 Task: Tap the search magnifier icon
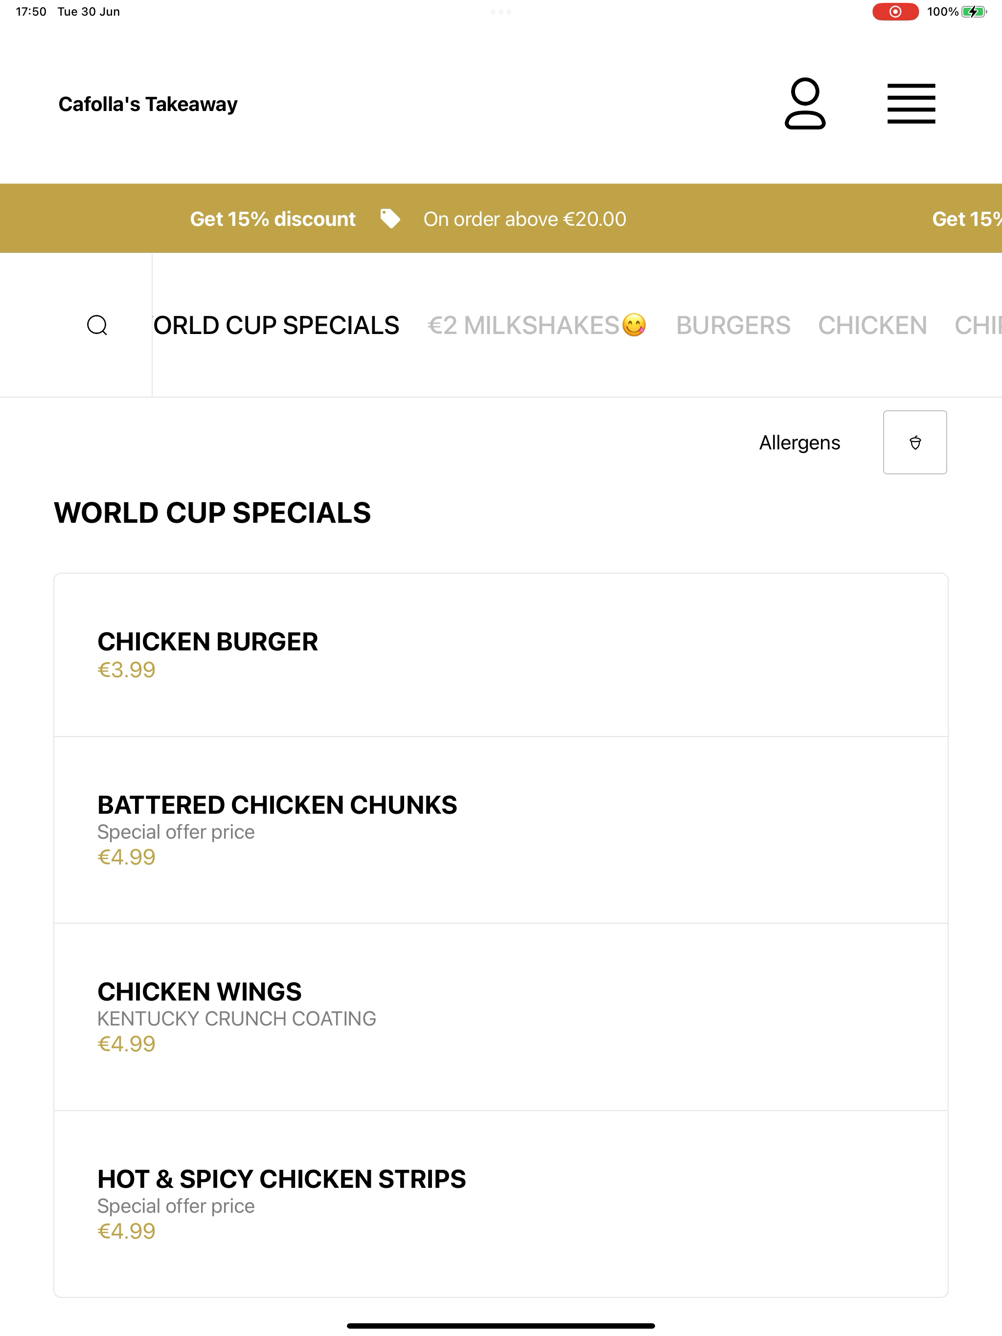[x=97, y=325]
